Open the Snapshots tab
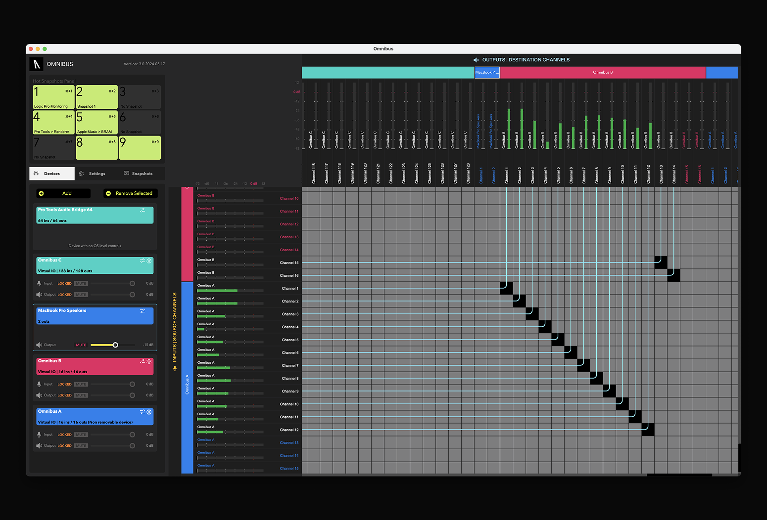Screen dimensions: 767x520 click(x=138, y=174)
